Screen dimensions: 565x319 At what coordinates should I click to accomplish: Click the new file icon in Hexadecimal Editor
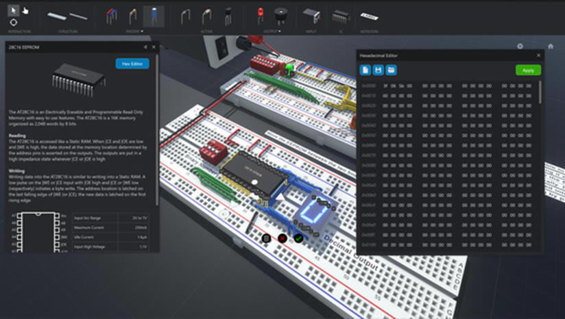365,70
